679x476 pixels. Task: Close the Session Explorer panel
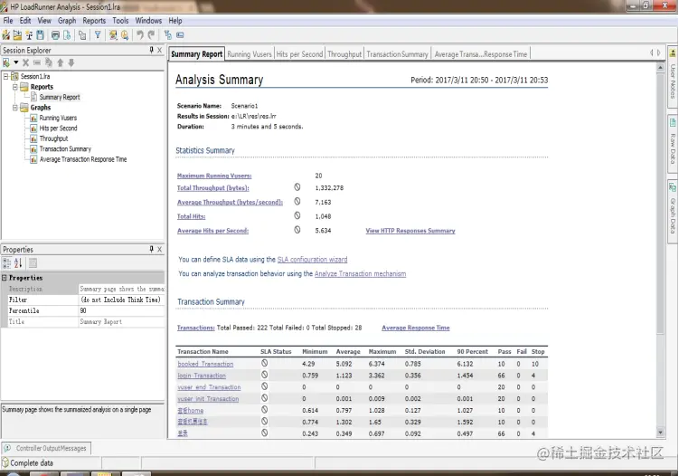pos(160,51)
